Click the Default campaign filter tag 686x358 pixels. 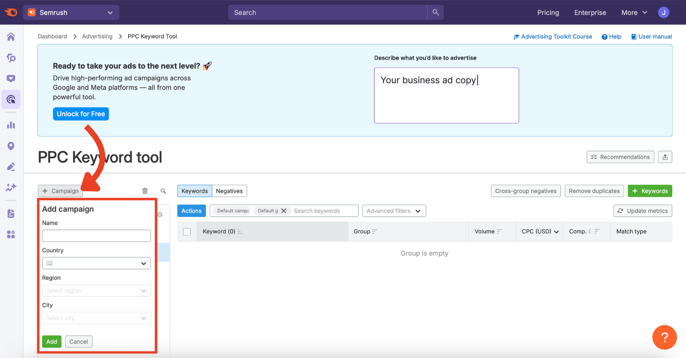point(232,211)
